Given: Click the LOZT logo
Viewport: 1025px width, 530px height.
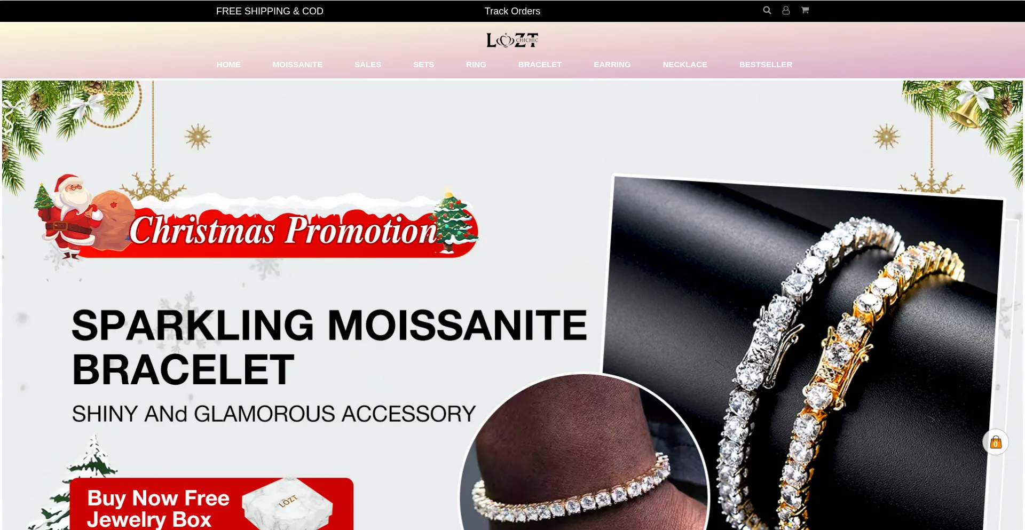Looking at the screenshot, I should tap(512, 40).
